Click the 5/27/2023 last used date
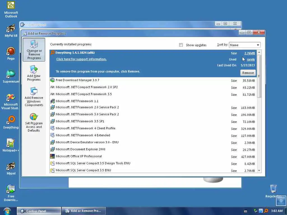 [x=248, y=65]
